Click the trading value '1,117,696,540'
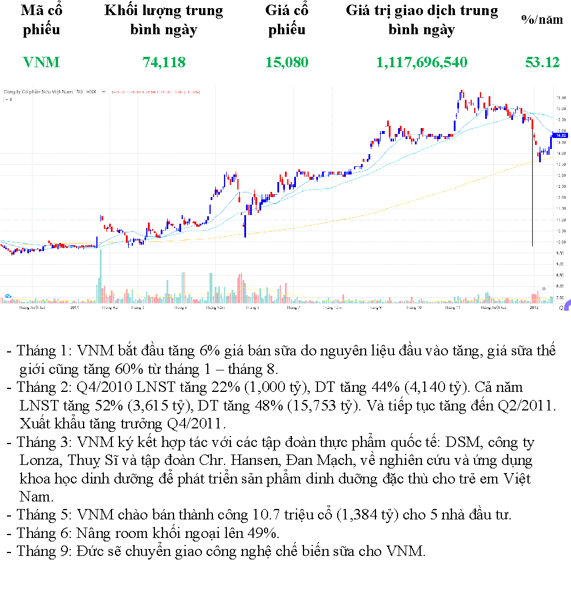 click(422, 63)
